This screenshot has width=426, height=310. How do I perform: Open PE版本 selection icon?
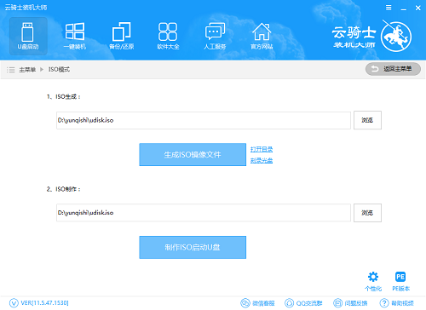click(x=400, y=281)
